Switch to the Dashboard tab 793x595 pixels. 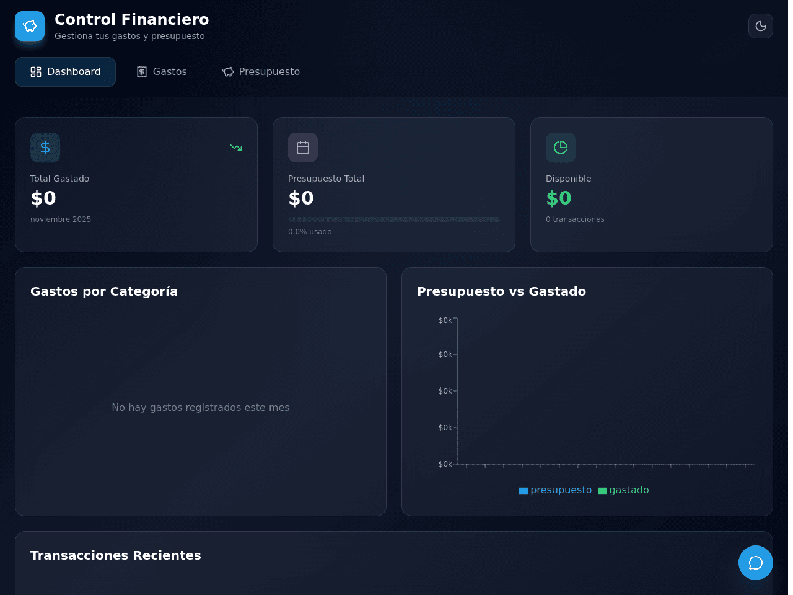point(65,72)
